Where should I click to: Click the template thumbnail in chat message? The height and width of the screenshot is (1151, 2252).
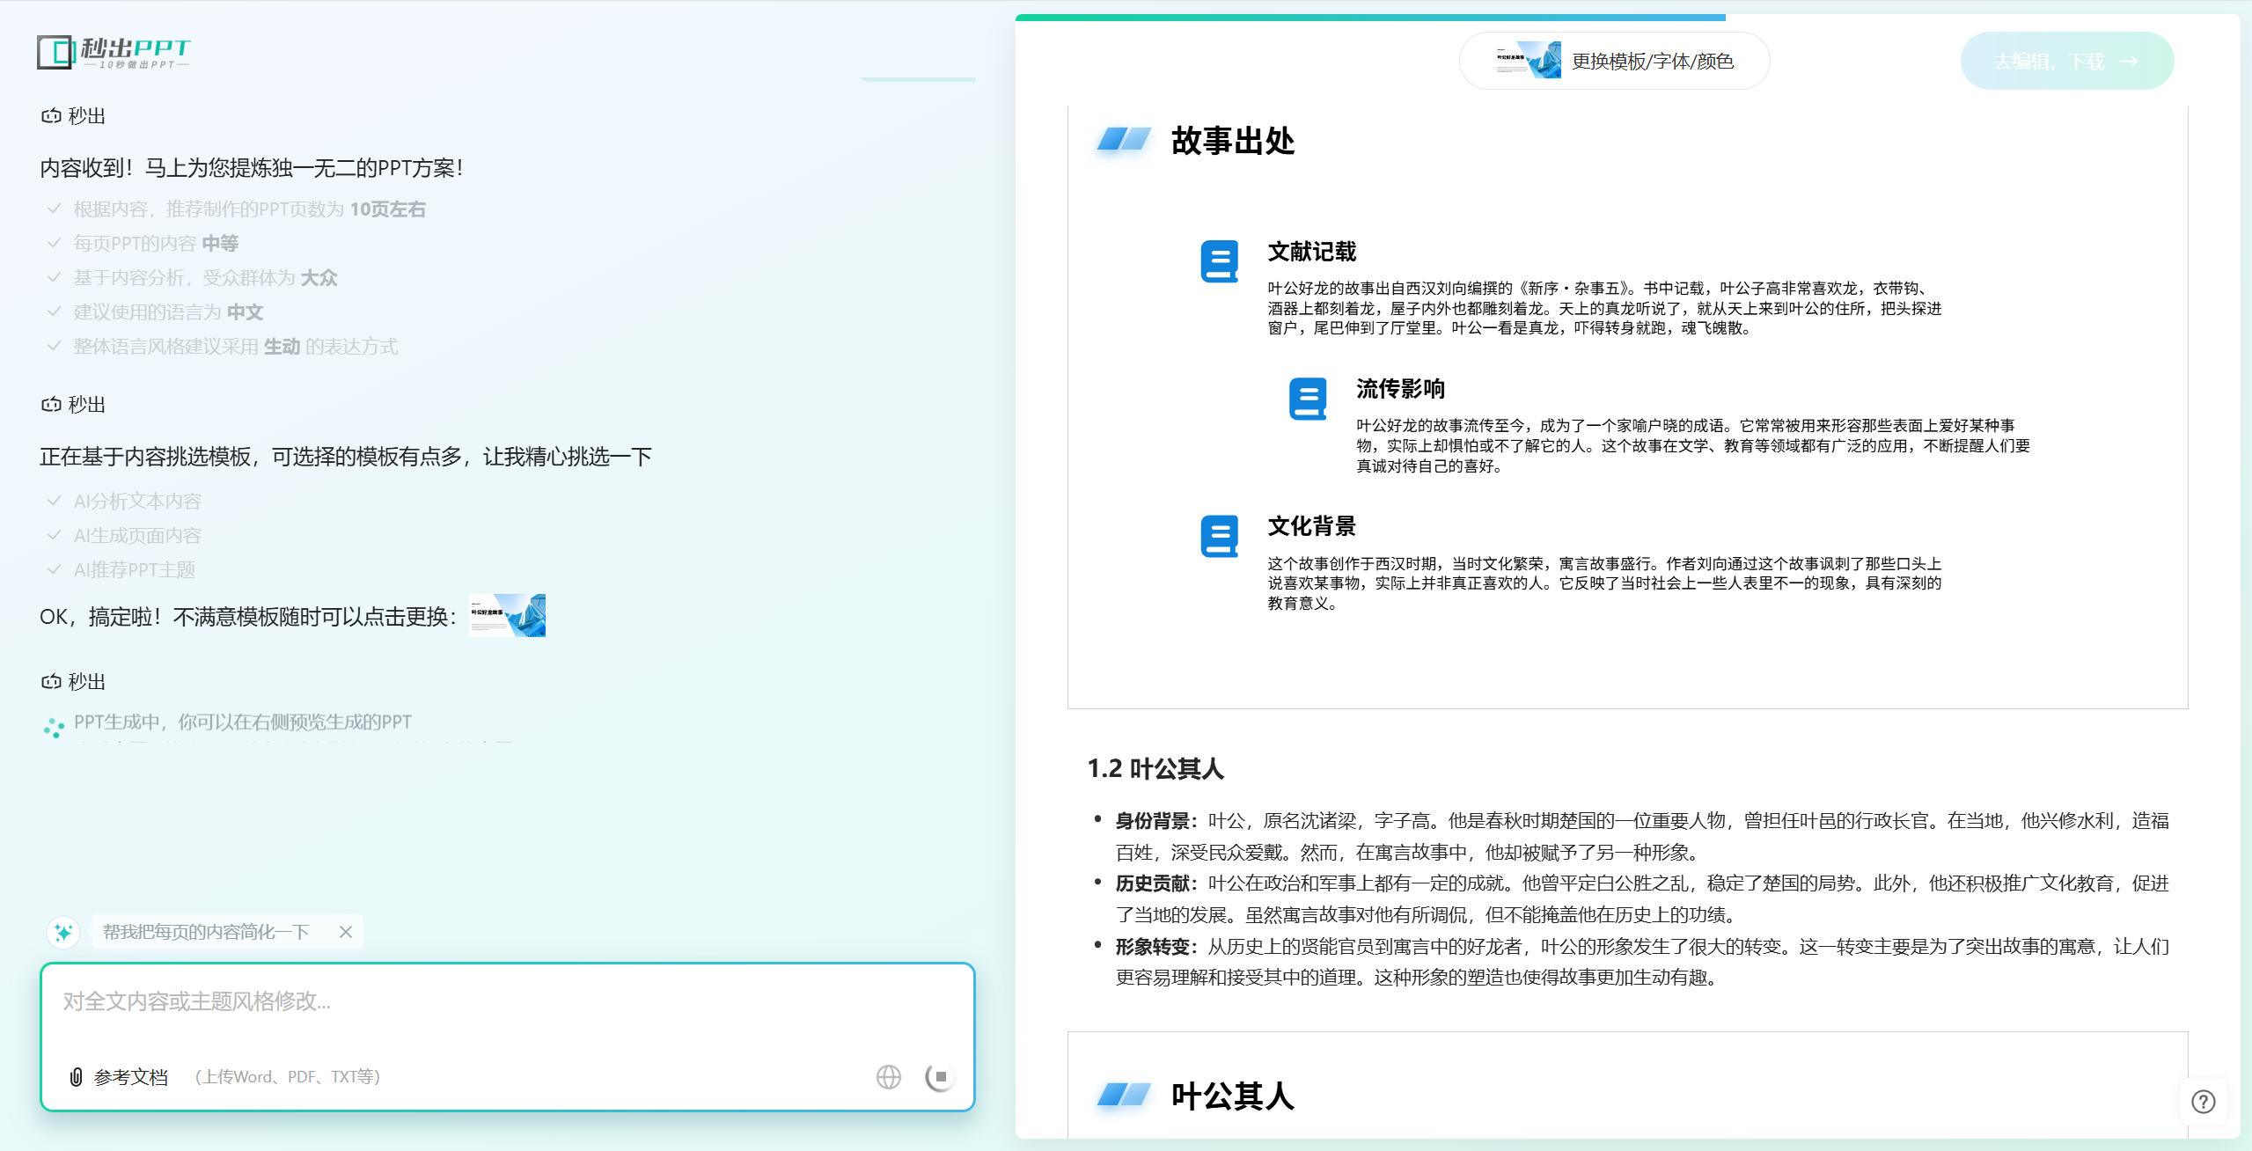click(x=507, y=615)
